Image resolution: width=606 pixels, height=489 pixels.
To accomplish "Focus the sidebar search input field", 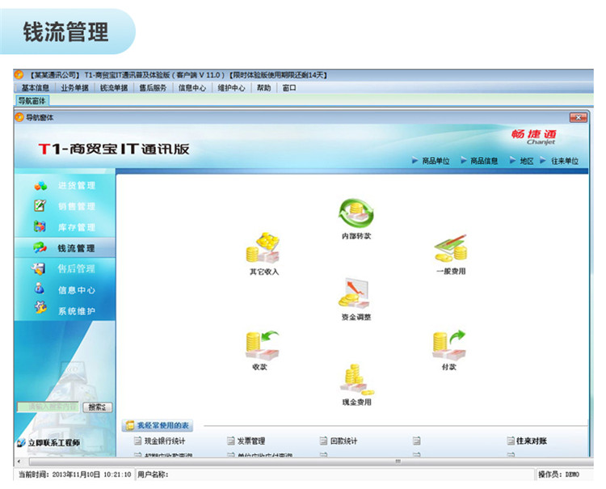I will tap(48, 407).
